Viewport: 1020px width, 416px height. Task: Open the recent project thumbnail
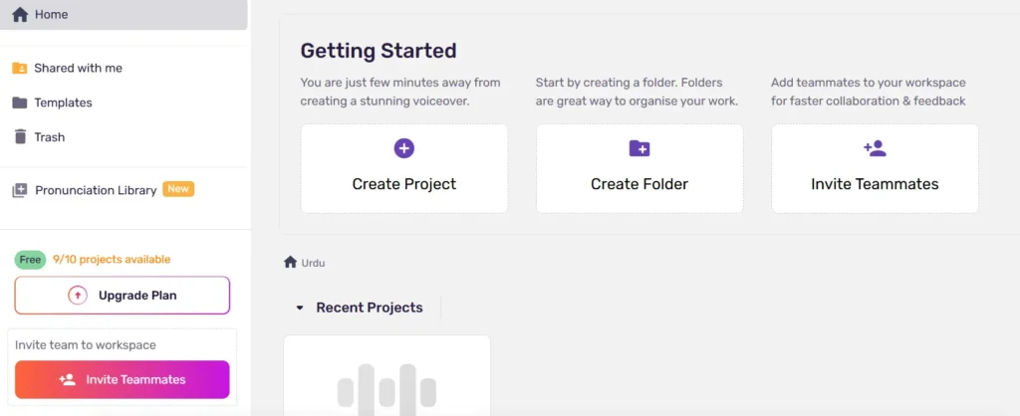(x=386, y=378)
